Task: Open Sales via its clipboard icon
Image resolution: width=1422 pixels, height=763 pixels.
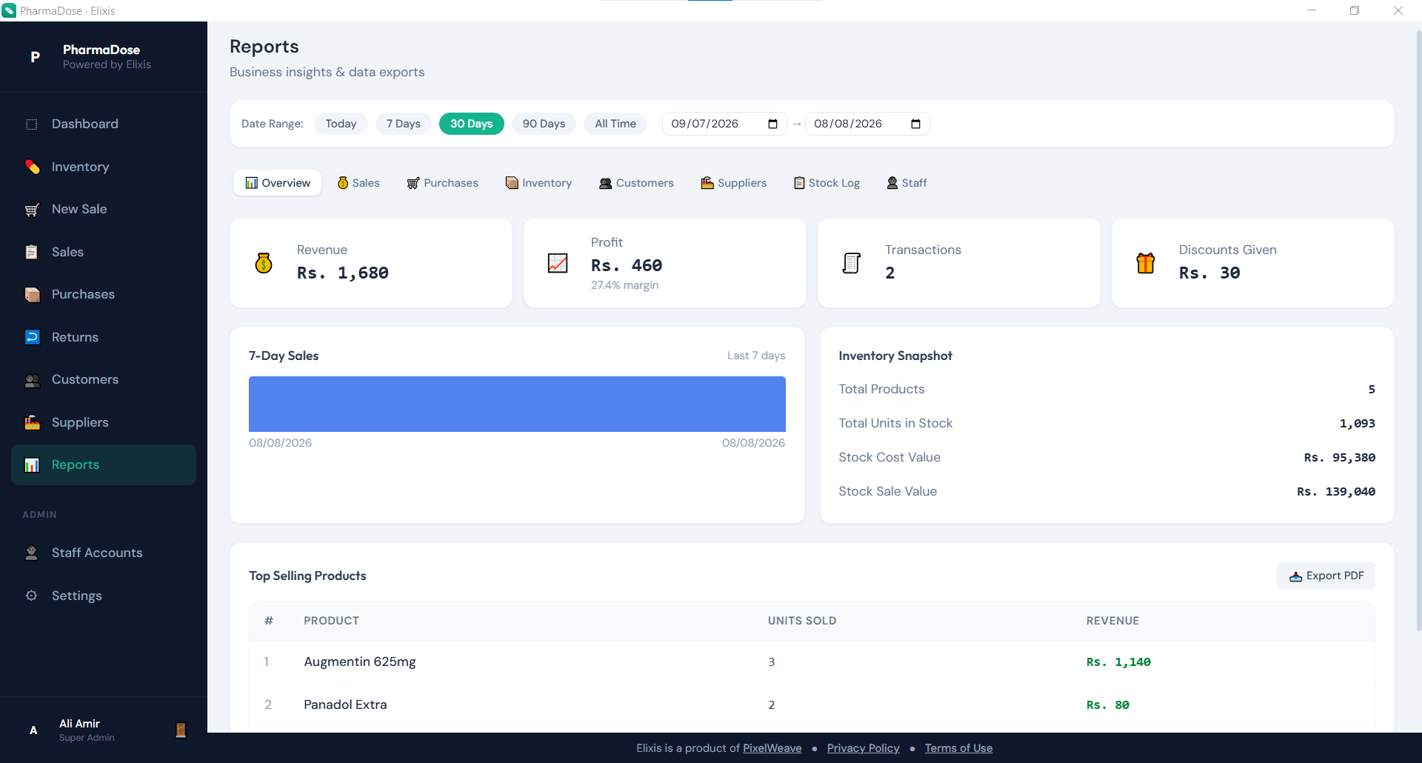Action: [32, 252]
